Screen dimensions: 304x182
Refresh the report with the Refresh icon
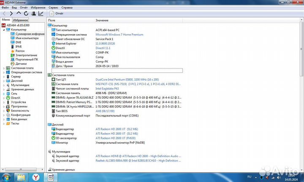(x=26, y=13)
